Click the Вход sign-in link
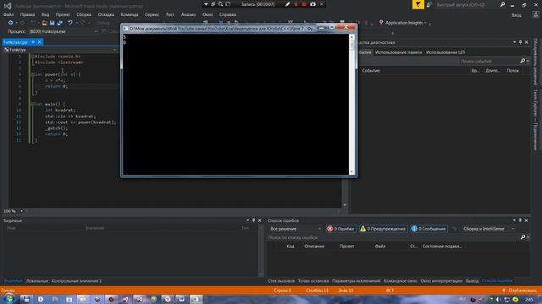 (517, 15)
